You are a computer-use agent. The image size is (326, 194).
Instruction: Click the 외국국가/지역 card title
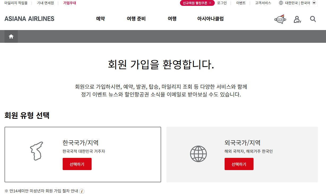pyautogui.click(x=242, y=143)
